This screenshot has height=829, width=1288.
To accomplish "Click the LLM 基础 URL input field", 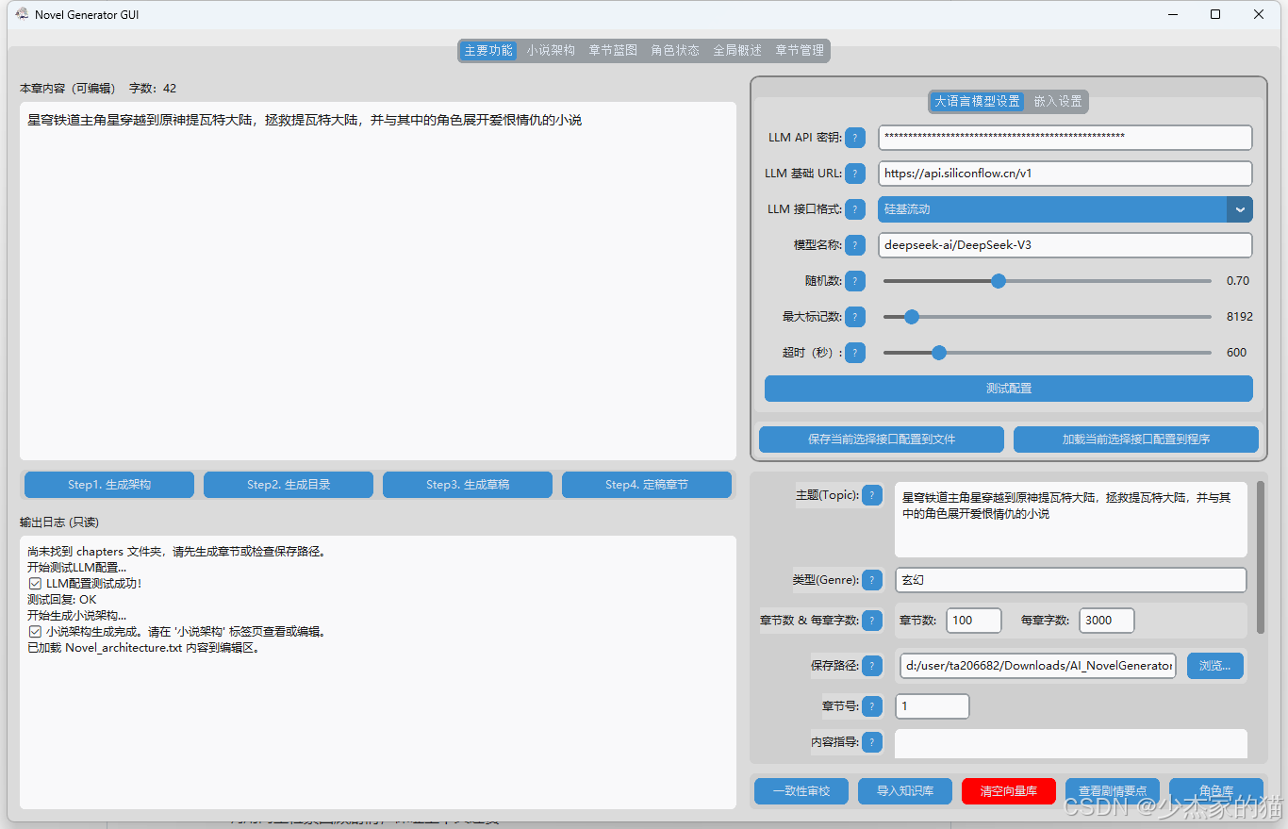I will pos(1065,174).
